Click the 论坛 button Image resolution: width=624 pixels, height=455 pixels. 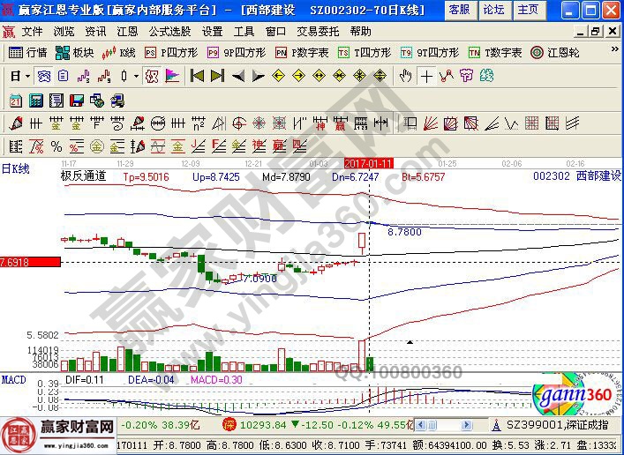[493, 10]
